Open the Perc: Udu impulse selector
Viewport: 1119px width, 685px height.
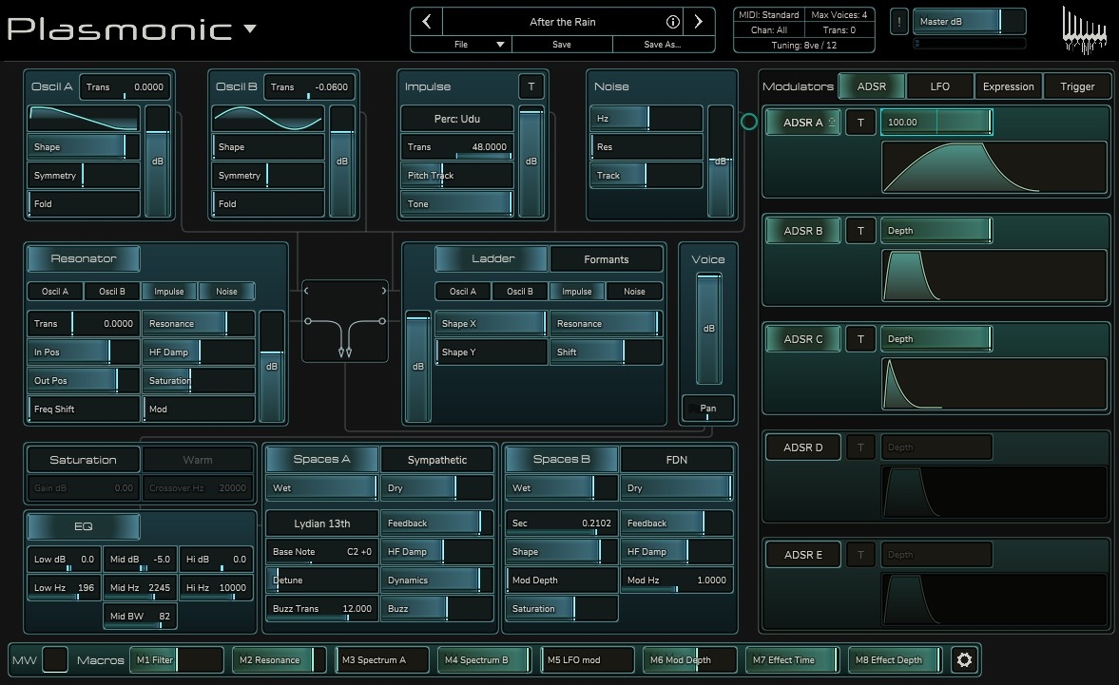point(456,119)
